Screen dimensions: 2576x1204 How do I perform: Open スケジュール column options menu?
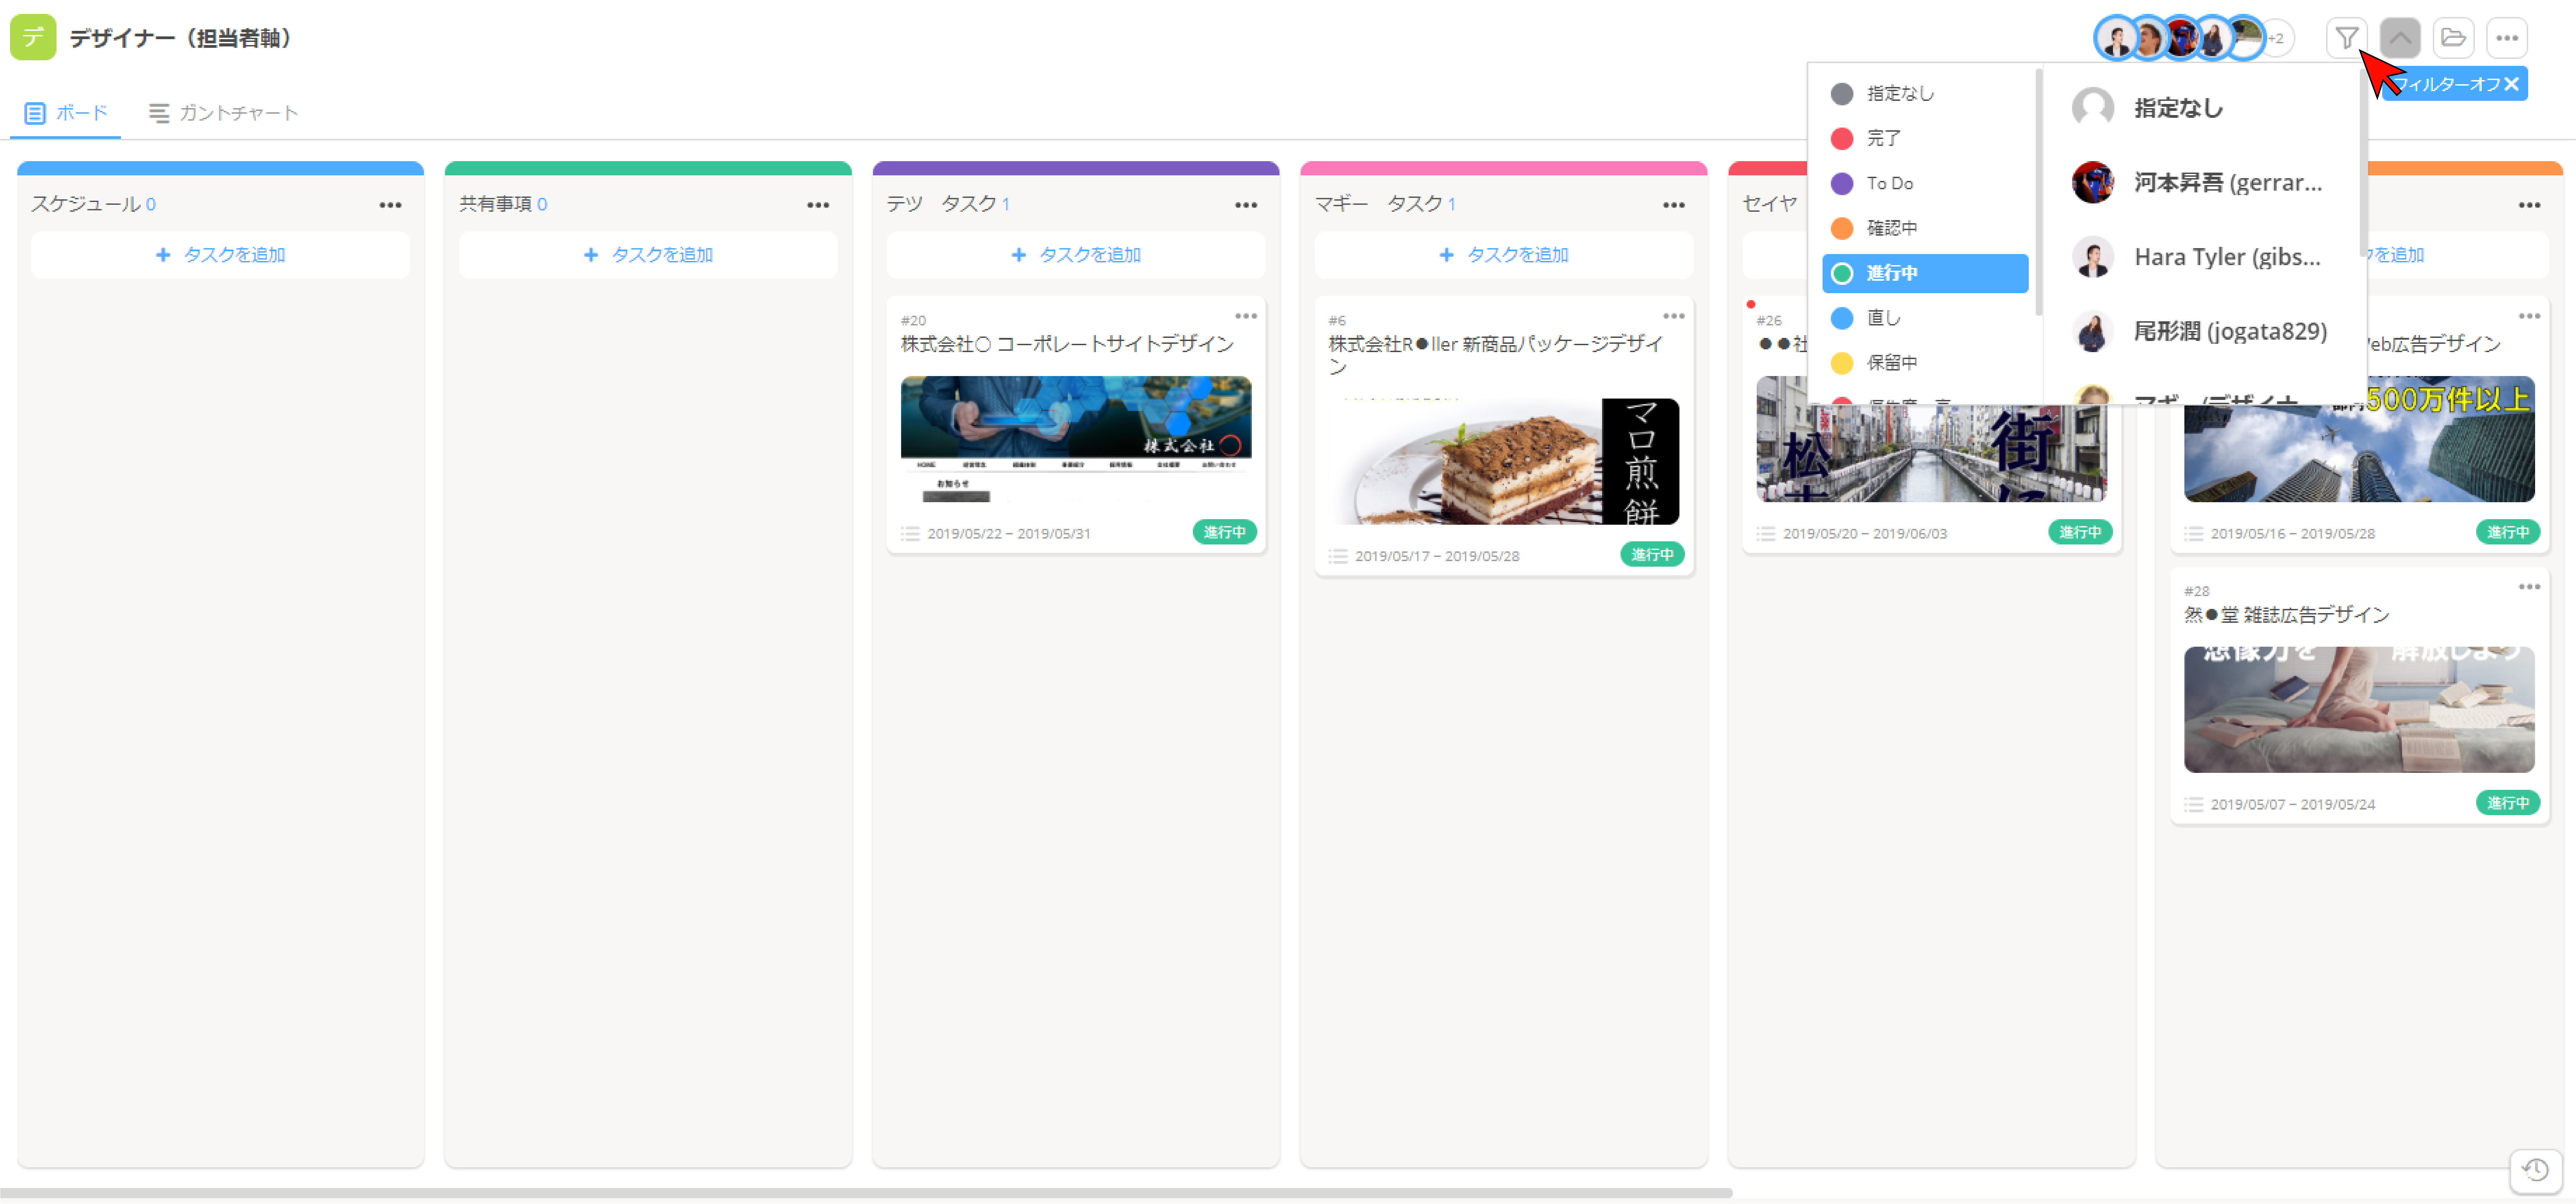point(390,205)
